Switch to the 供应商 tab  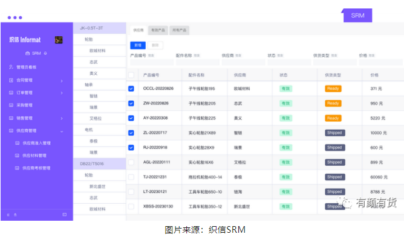coord(138,30)
